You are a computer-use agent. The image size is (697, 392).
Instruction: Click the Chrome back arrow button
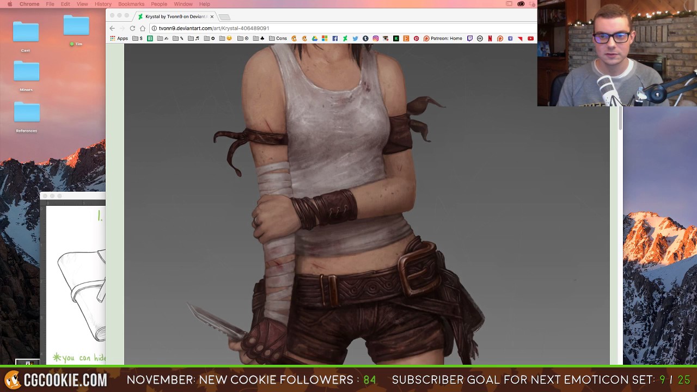coord(112,28)
